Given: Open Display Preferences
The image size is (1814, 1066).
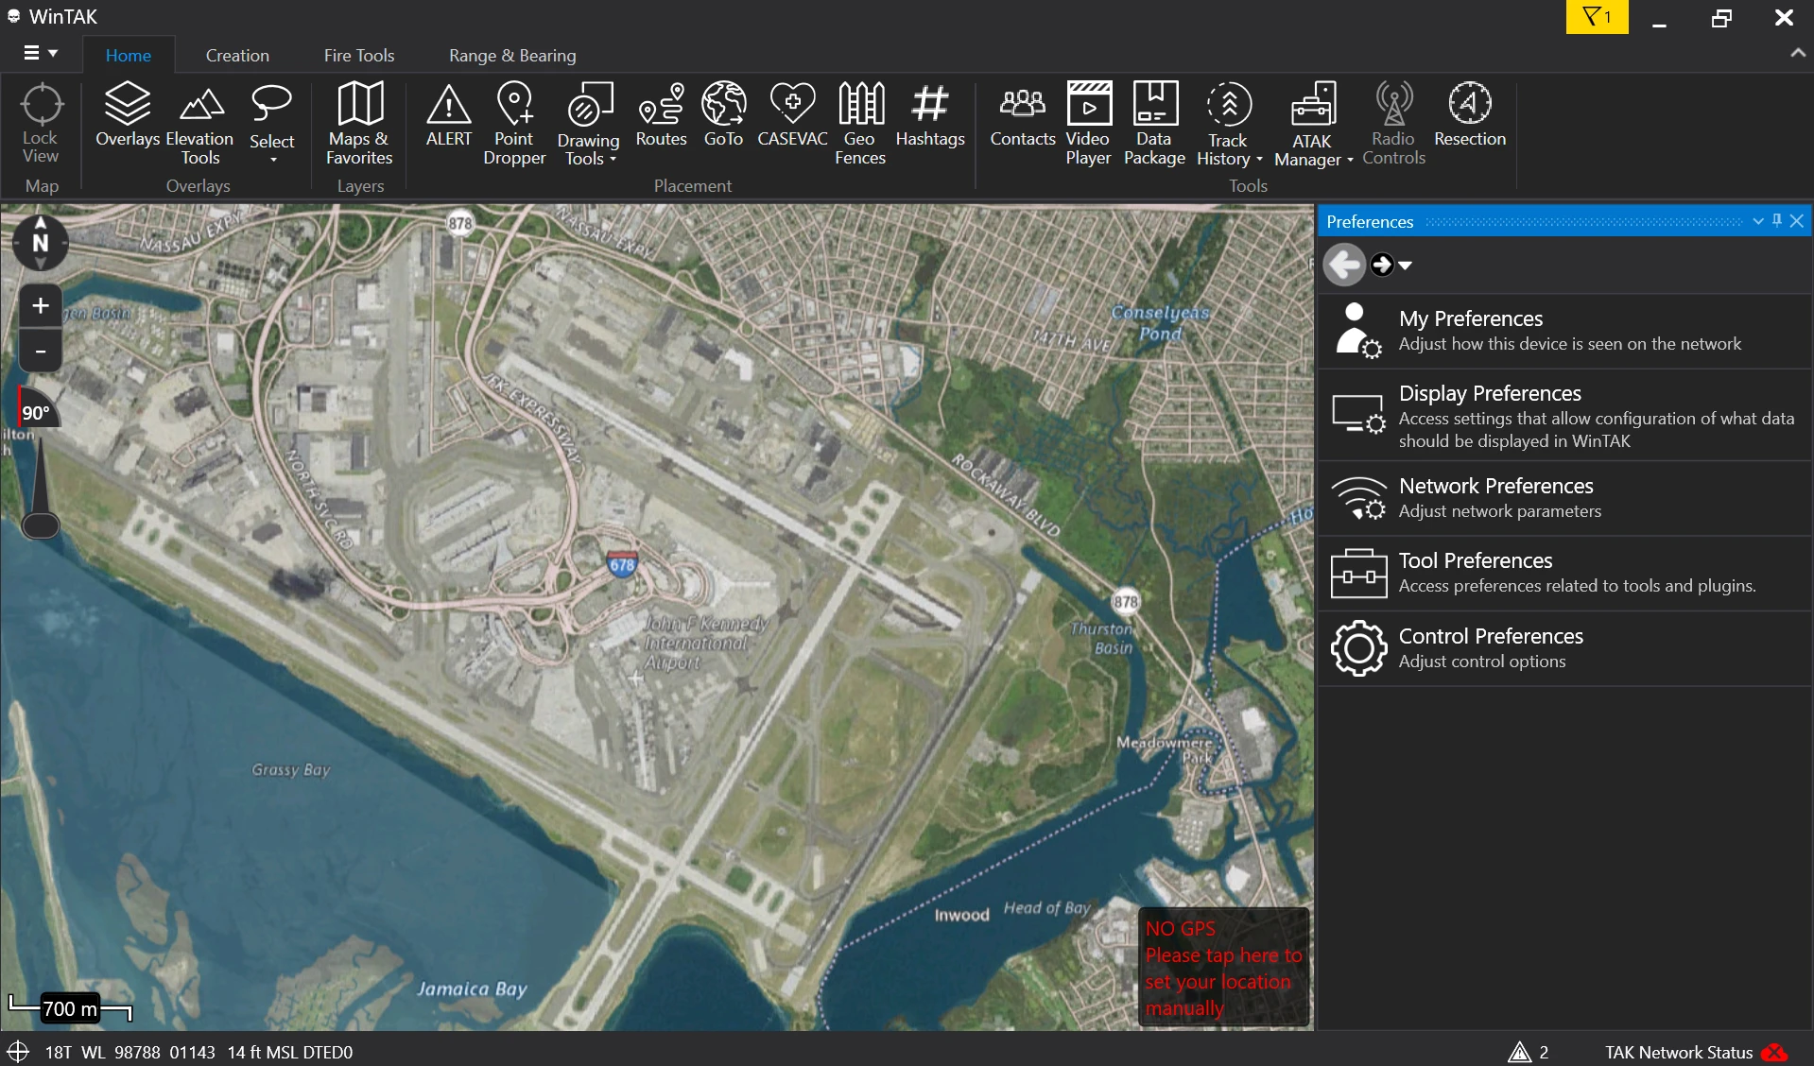Looking at the screenshot, I should [x=1564, y=415].
